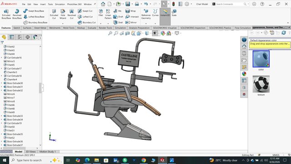Open the PropertyManager tab icon
This screenshot has height=164, width=291.
pos(12,37)
